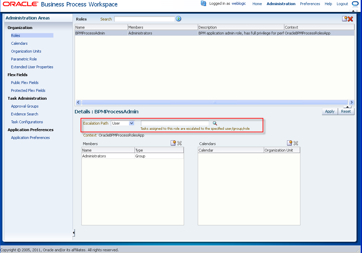Go to Home
Viewport: 362px width, 253px height.
pos(257,4)
